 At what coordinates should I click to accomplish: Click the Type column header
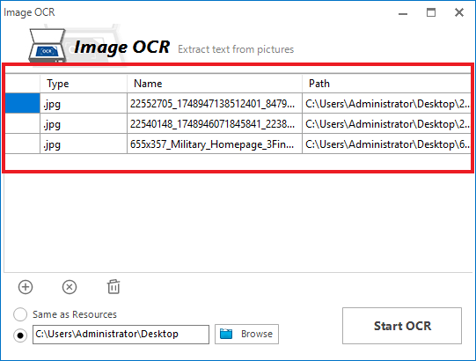pyautogui.click(x=84, y=84)
